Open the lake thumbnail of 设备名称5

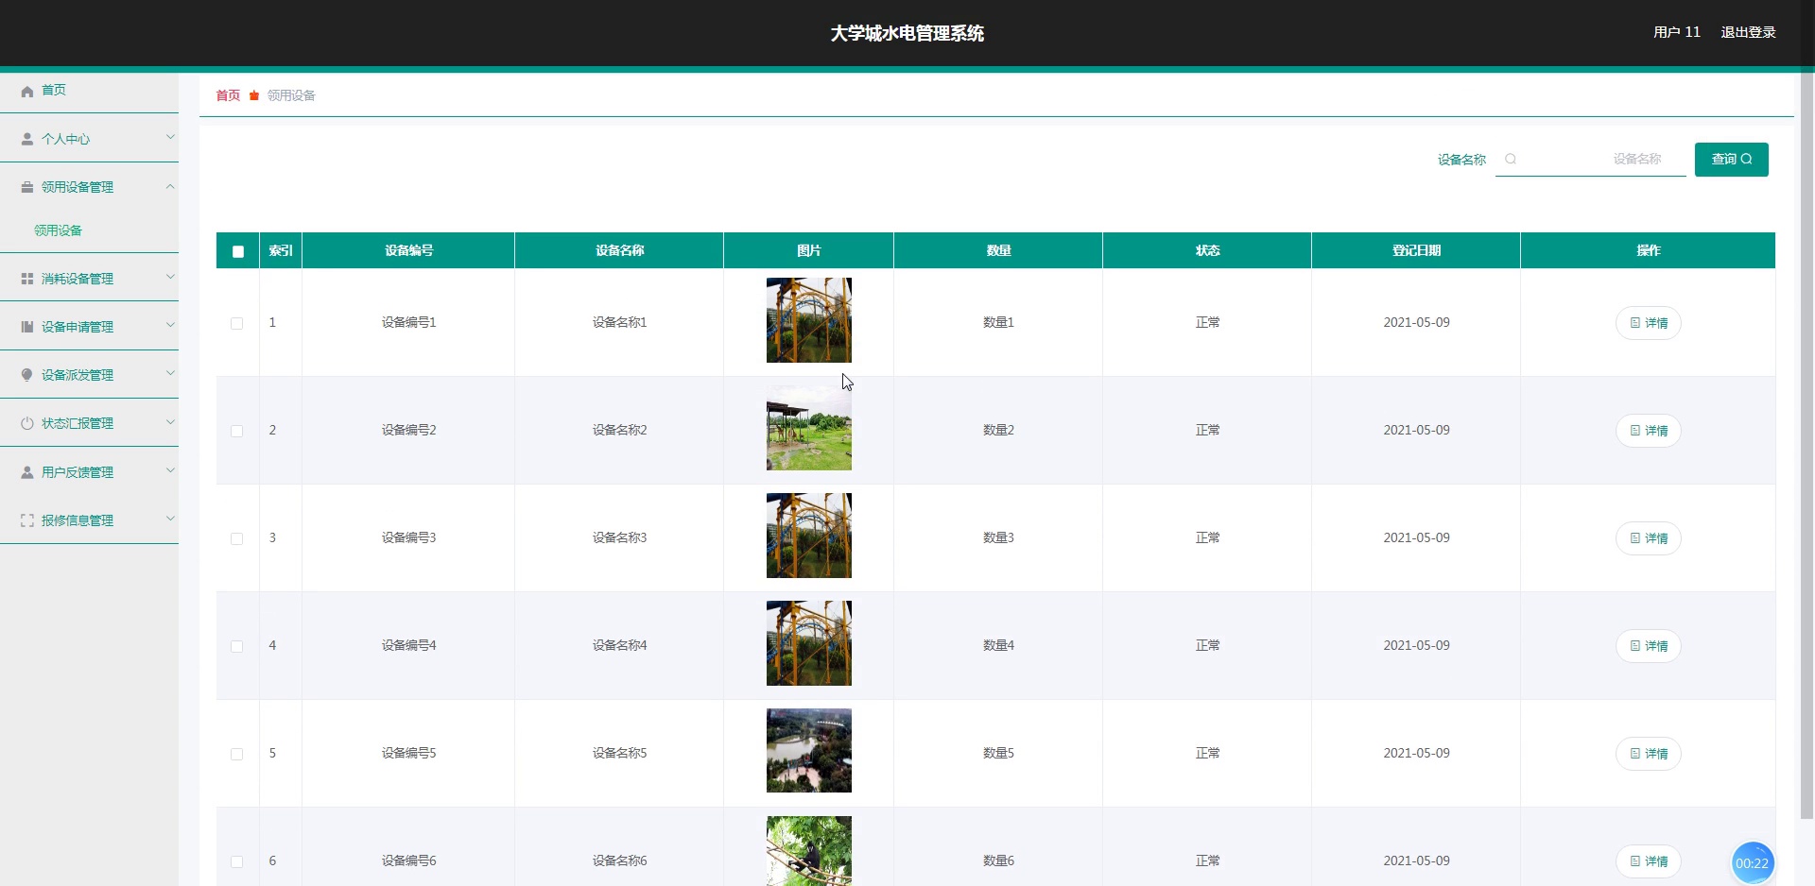pos(808,751)
